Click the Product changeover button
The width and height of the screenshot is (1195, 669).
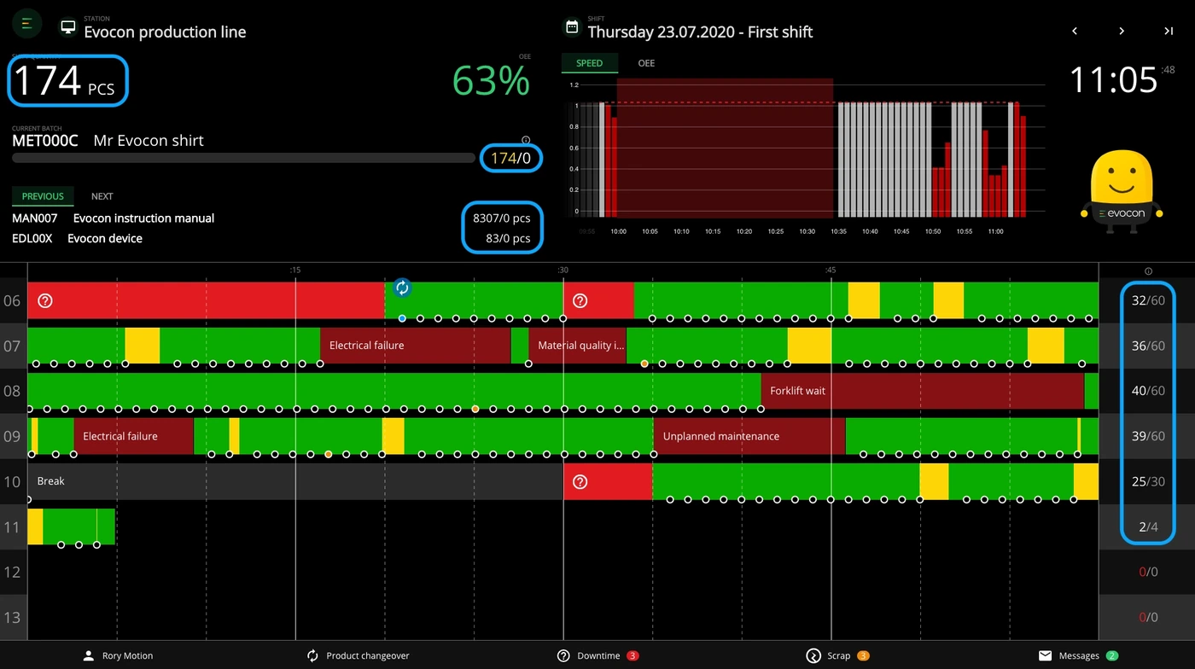click(358, 655)
